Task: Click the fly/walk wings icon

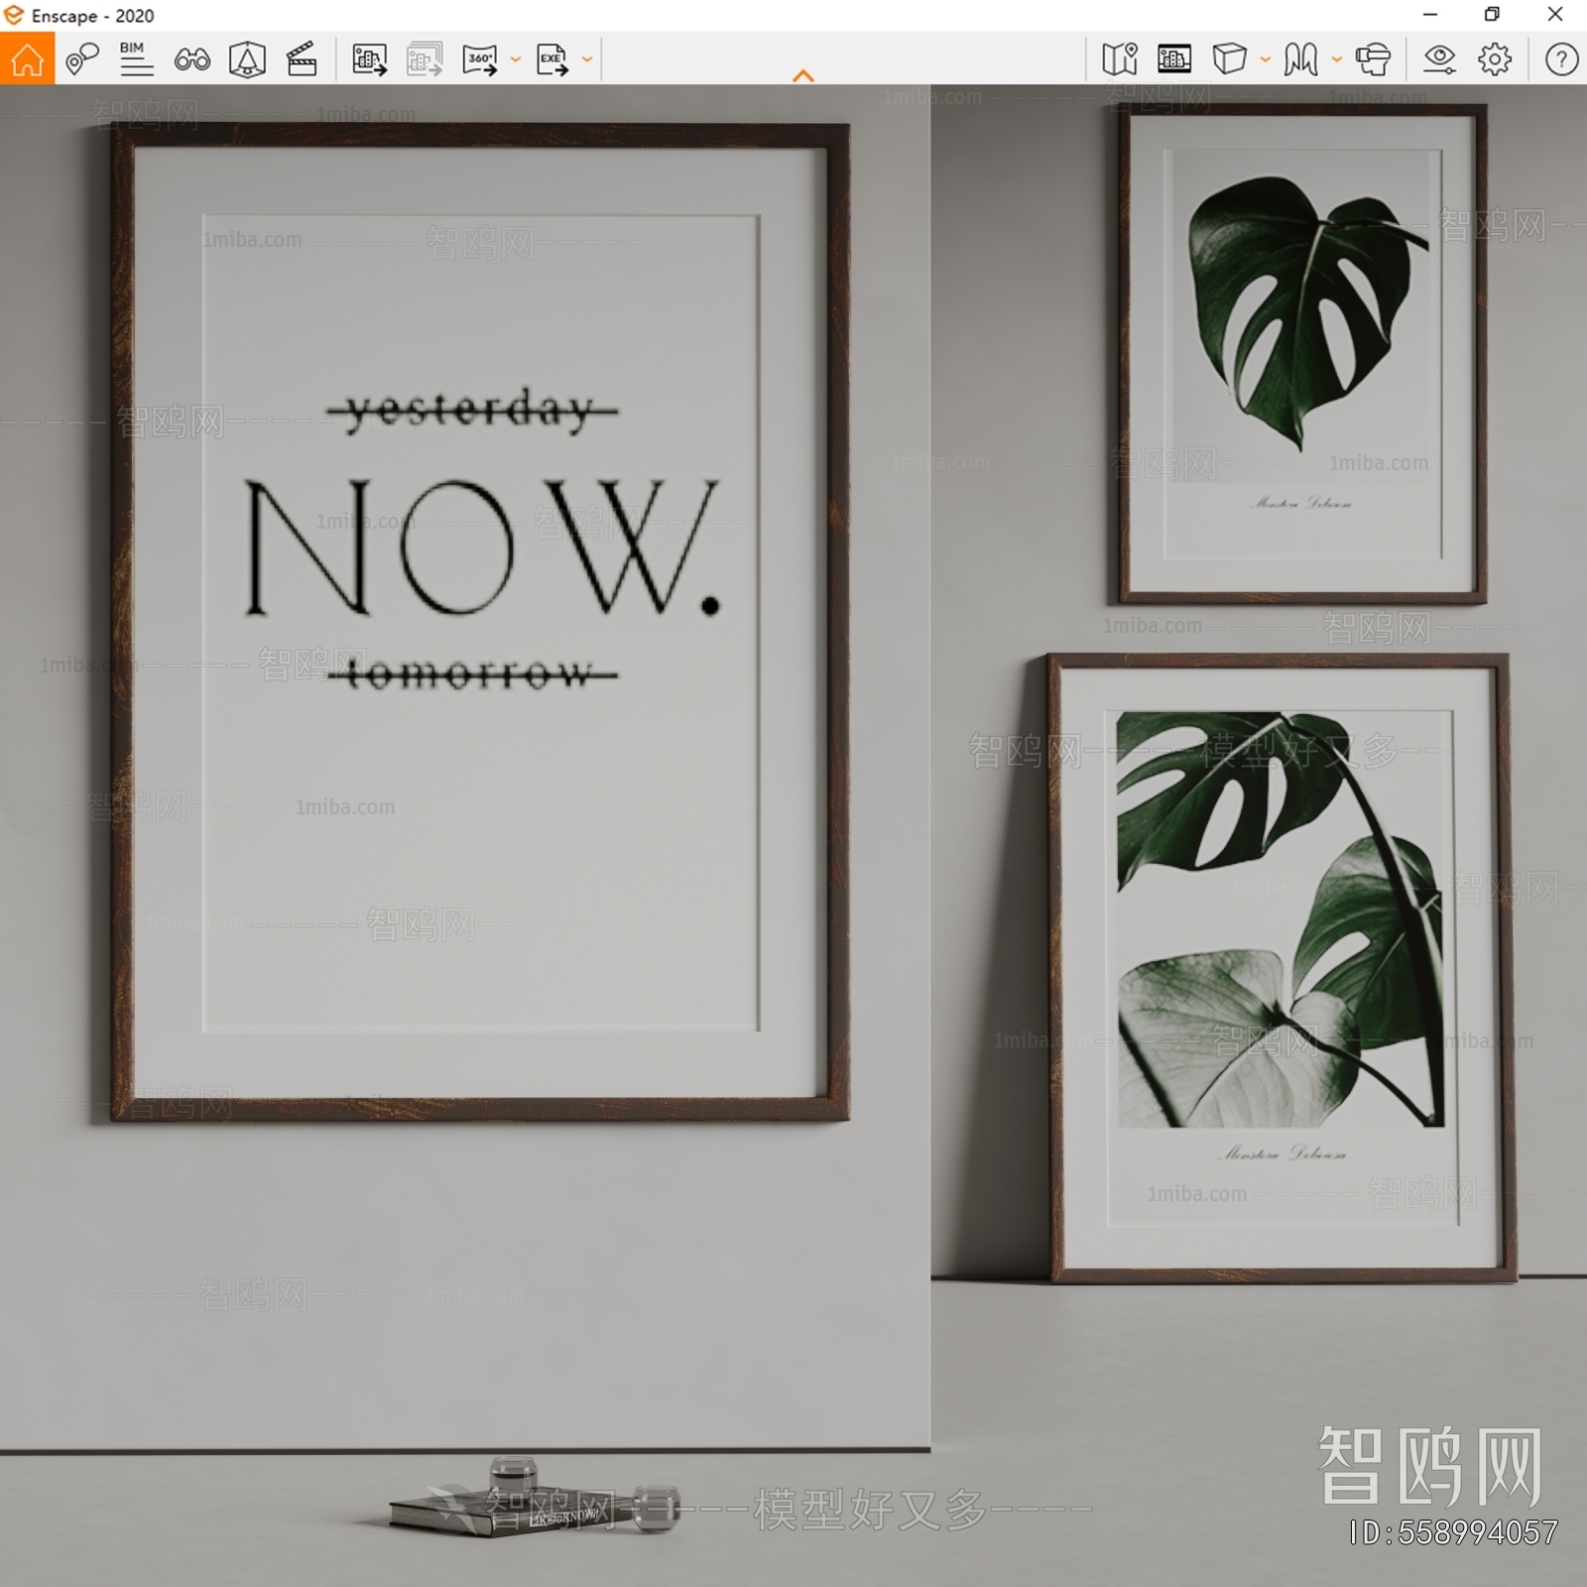Action: tap(1300, 60)
